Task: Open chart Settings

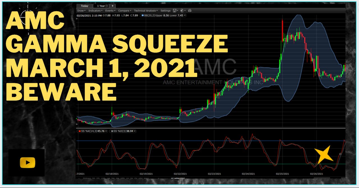Action: pyautogui.click(x=165, y=11)
